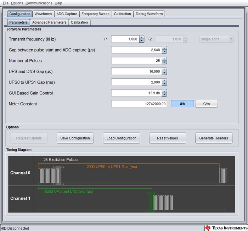
Task: Click the Channel 1 label in timing diagram
Action: point(20,198)
